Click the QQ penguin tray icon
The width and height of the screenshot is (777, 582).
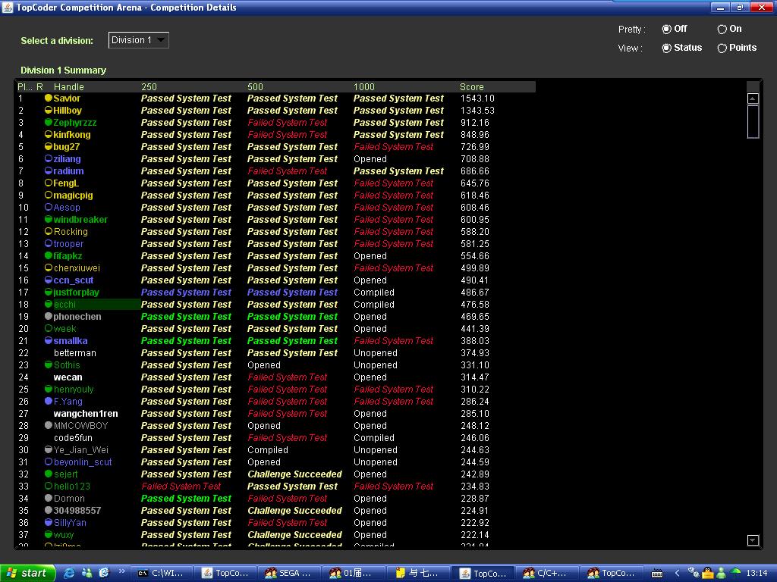(708, 573)
